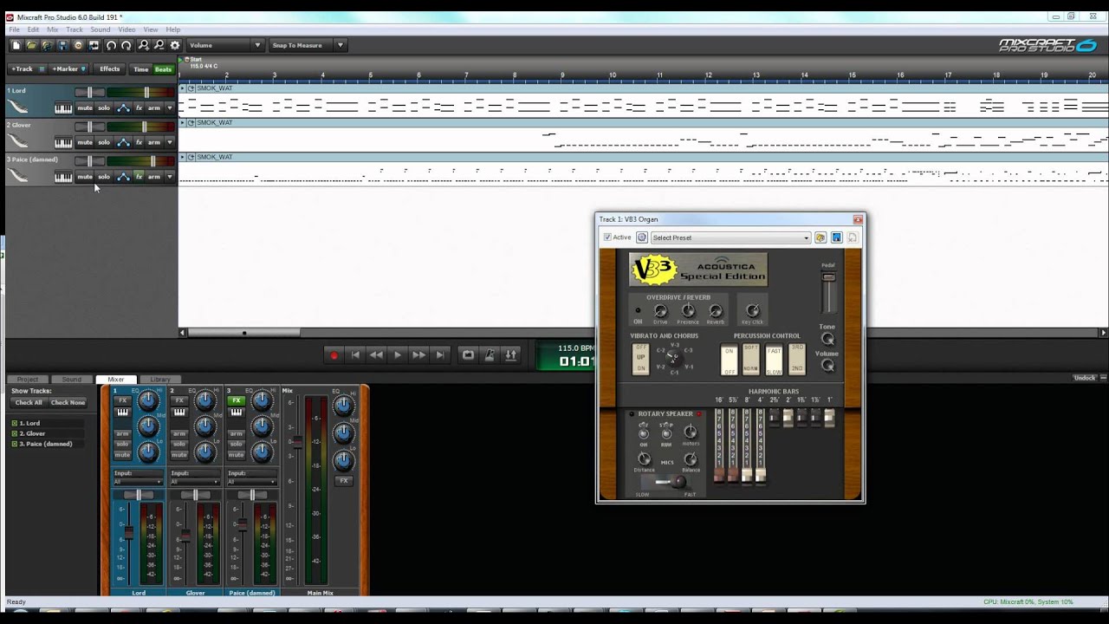Viewport: 1109px width, 624px height.
Task: Open Input dropdown on mixer channel 2
Action: pos(195,482)
